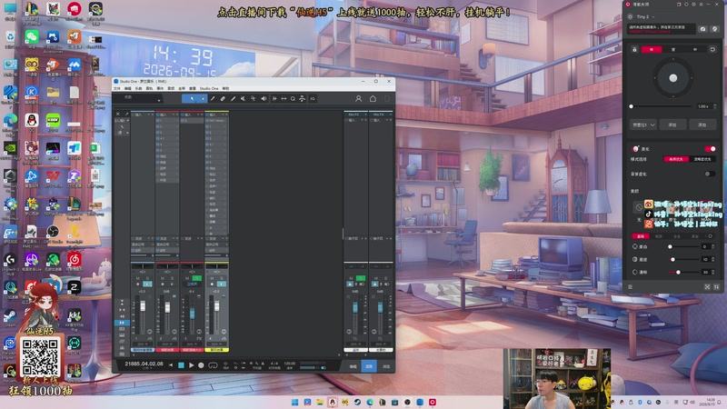The width and height of the screenshot is (727, 409).
Task: Open the Windows Start button in the taskbar
Action: coord(294,402)
